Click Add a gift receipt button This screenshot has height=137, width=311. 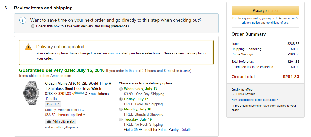(61, 121)
